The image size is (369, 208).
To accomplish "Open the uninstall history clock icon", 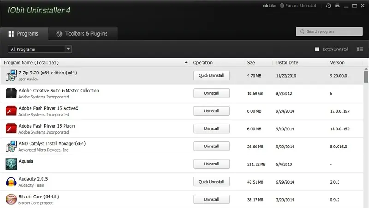I will [328, 6].
